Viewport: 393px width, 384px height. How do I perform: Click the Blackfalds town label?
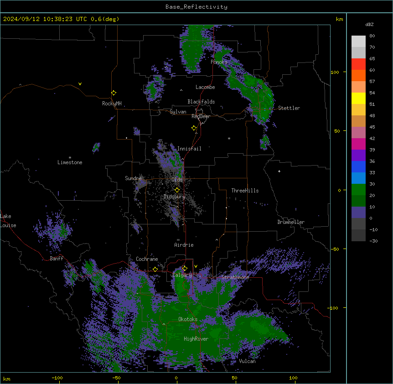pyautogui.click(x=201, y=102)
